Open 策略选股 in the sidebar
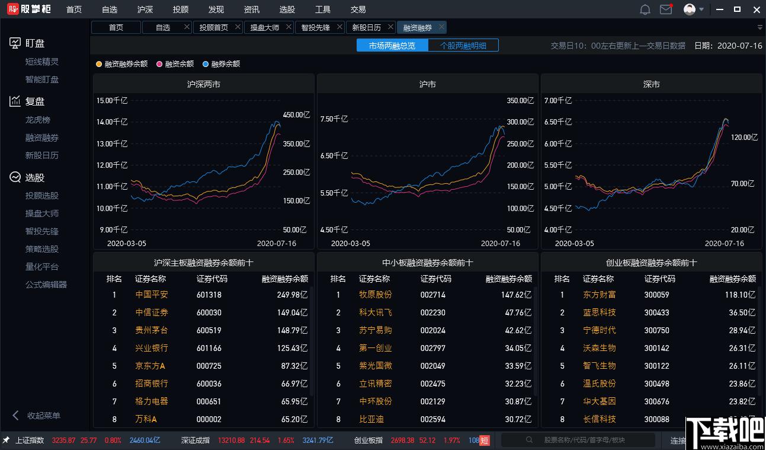Screen dimensions: 766x450 [42, 249]
